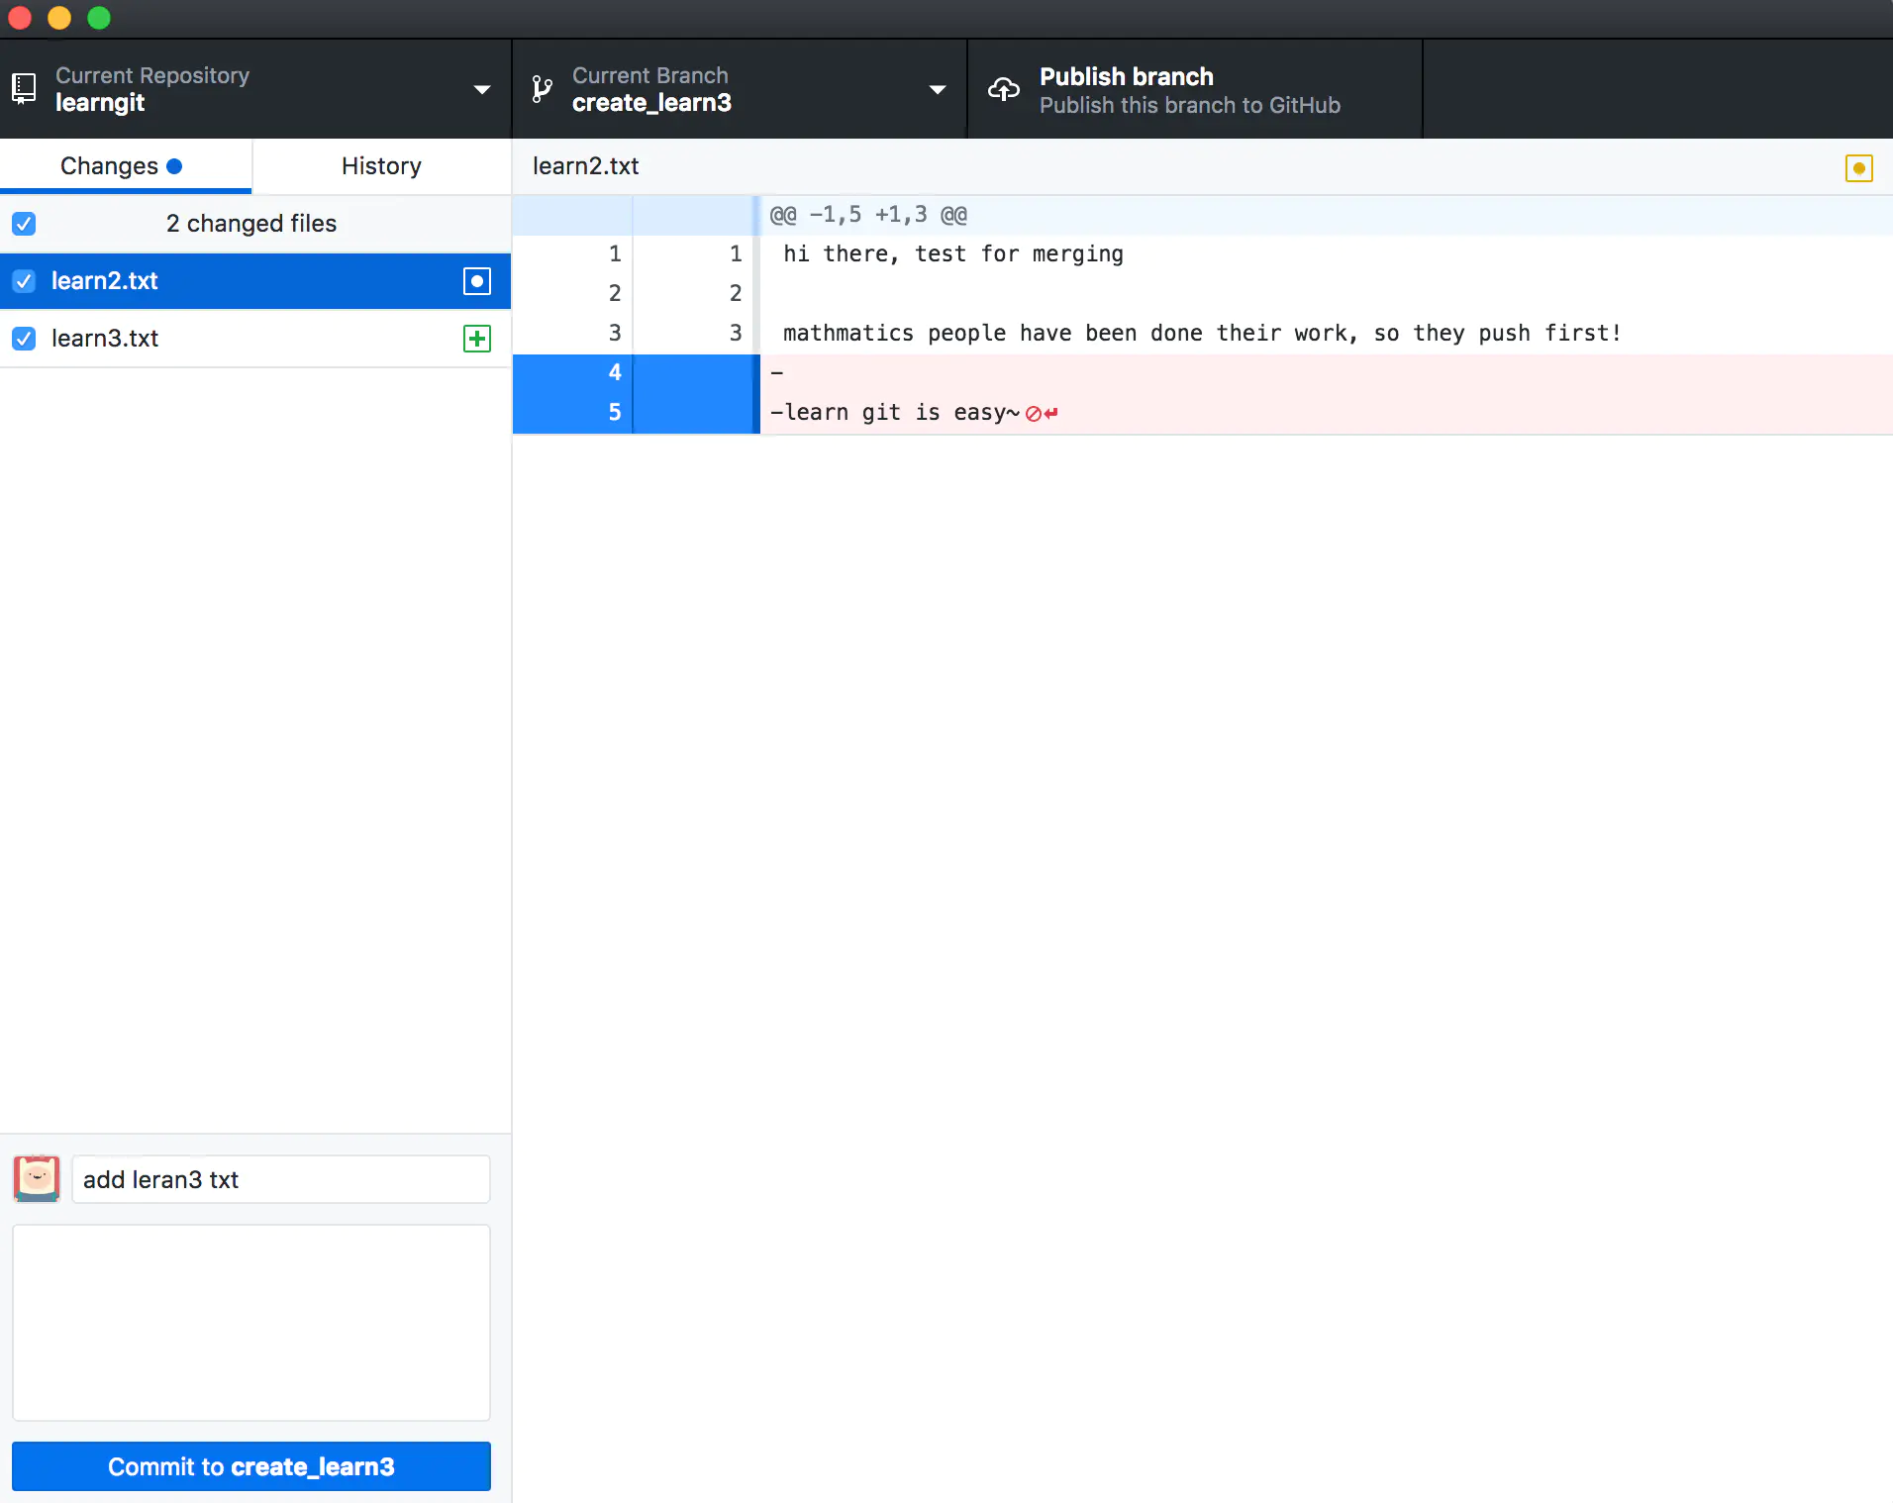Click the yellow macOS minimize window button
Viewport: 1893px width, 1503px height.
[59, 18]
